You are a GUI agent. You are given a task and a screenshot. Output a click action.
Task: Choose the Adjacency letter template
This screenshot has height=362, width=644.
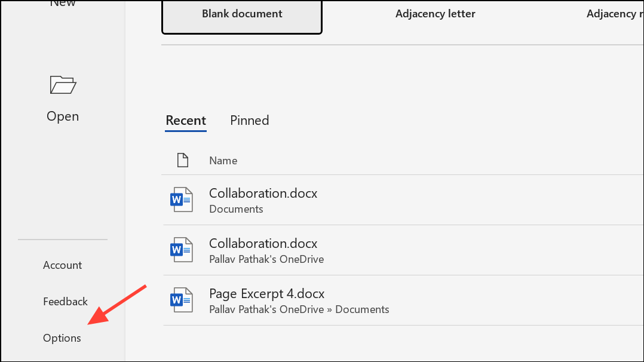click(x=436, y=14)
